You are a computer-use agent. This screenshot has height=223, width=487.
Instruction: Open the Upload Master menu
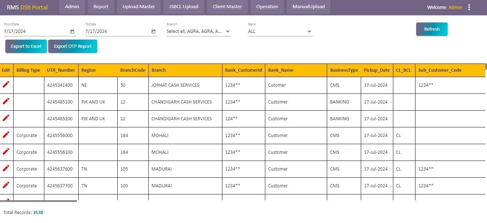coord(139,7)
